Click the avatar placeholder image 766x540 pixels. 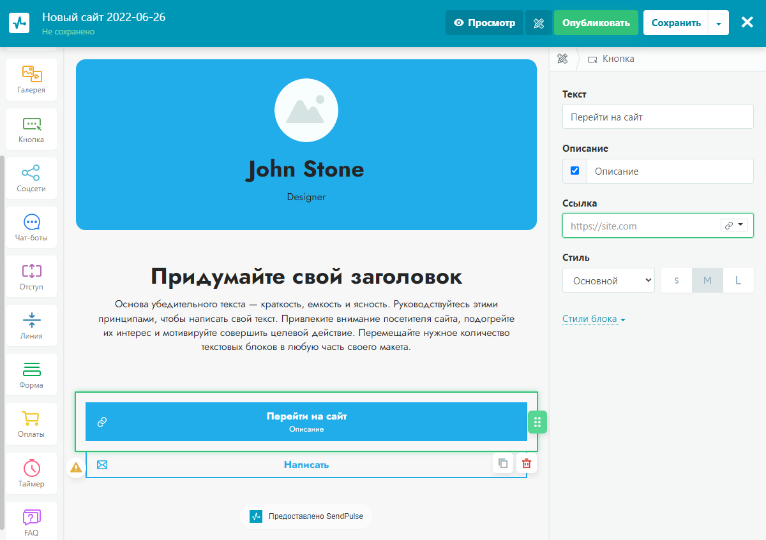point(306,110)
